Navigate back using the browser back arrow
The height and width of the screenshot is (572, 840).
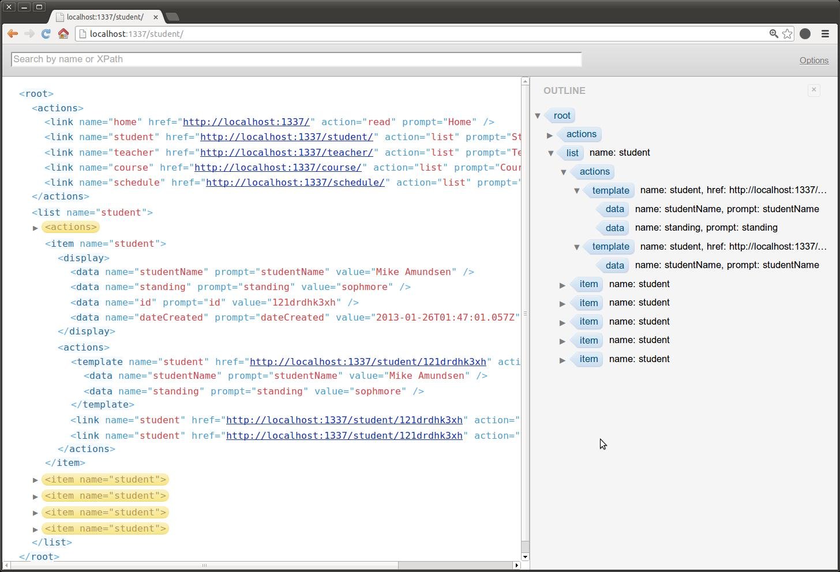(13, 33)
